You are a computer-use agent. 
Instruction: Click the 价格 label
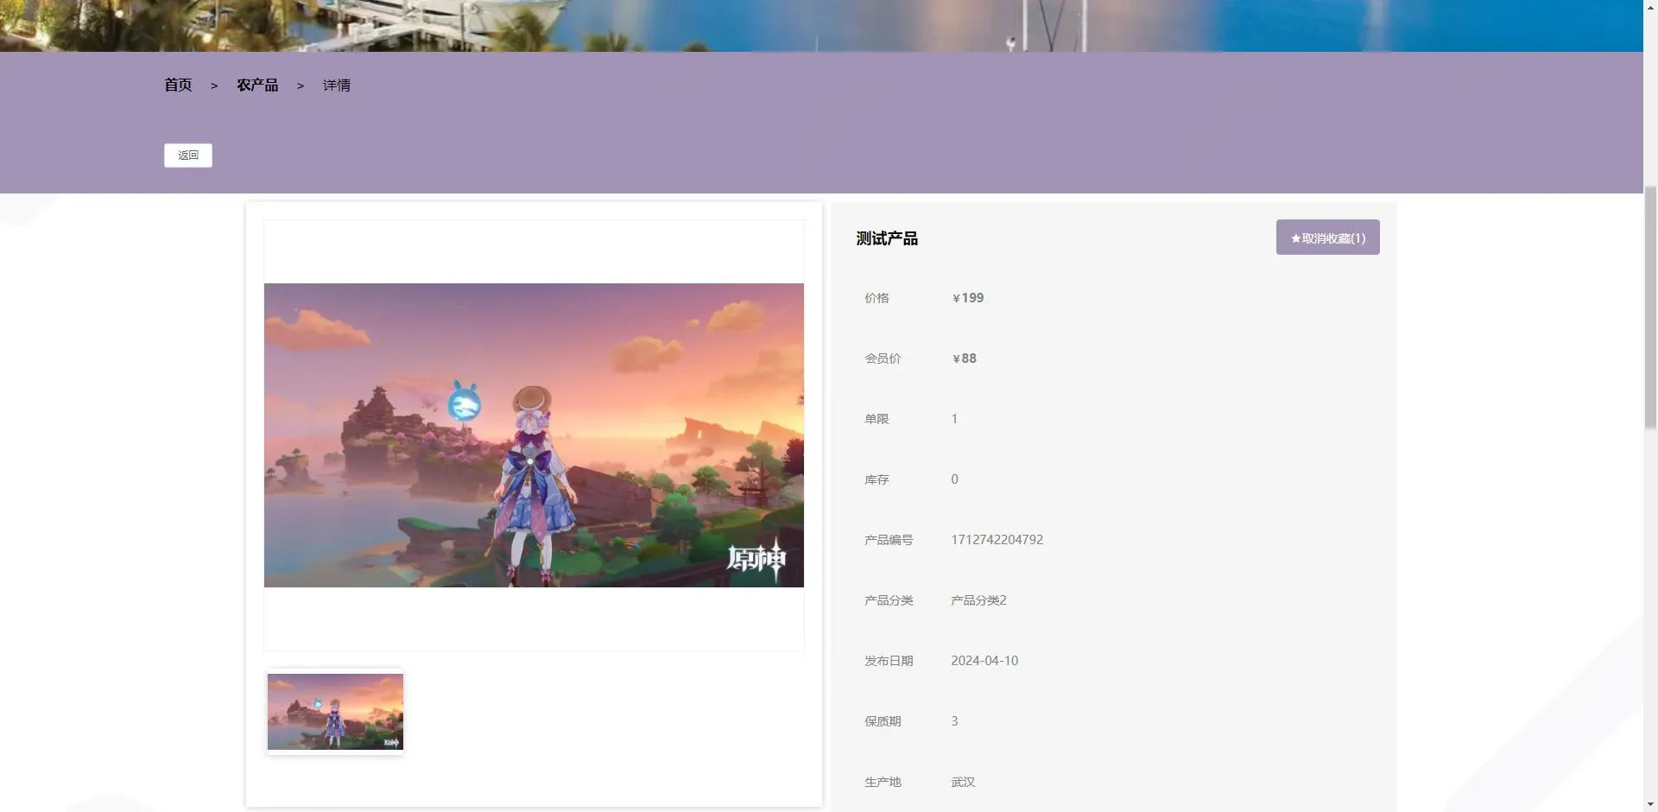[x=876, y=298]
